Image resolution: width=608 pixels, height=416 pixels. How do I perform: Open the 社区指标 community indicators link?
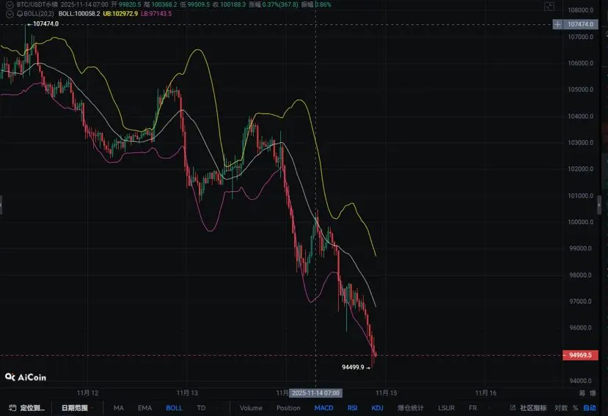coord(529,408)
